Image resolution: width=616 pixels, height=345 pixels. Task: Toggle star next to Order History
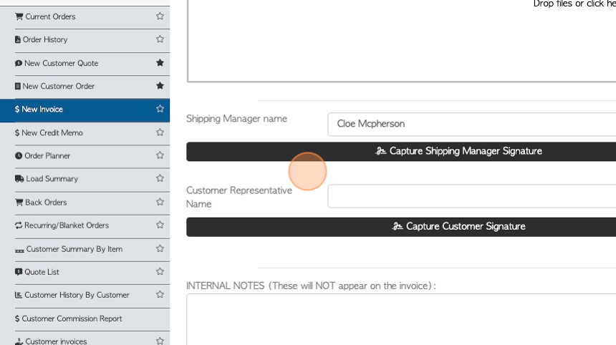[160, 39]
